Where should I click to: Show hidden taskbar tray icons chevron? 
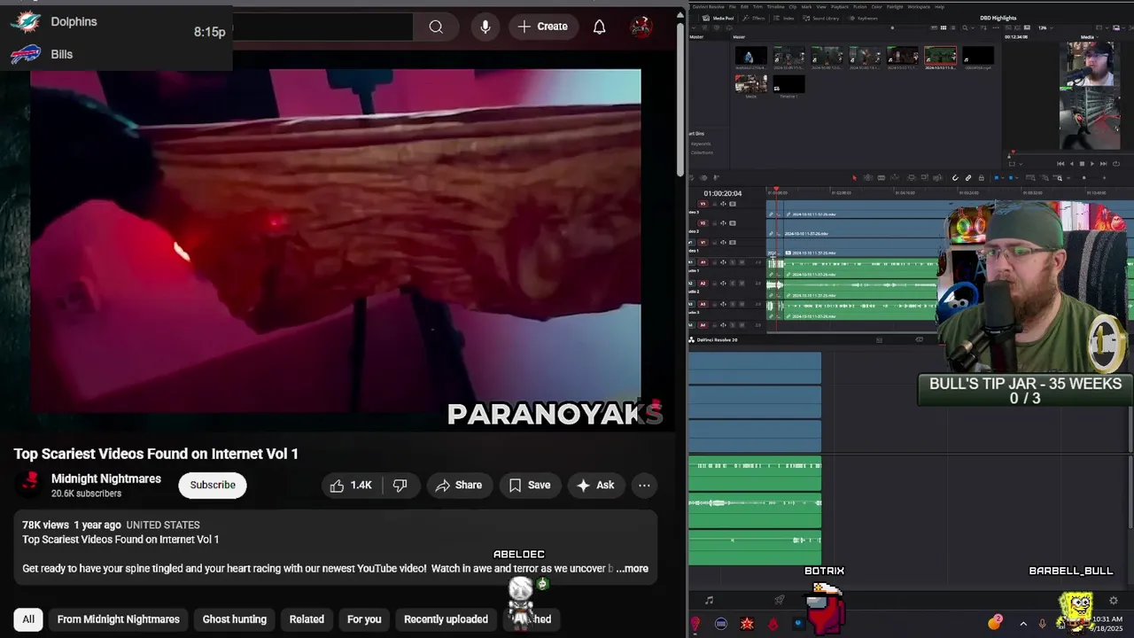[1023, 624]
